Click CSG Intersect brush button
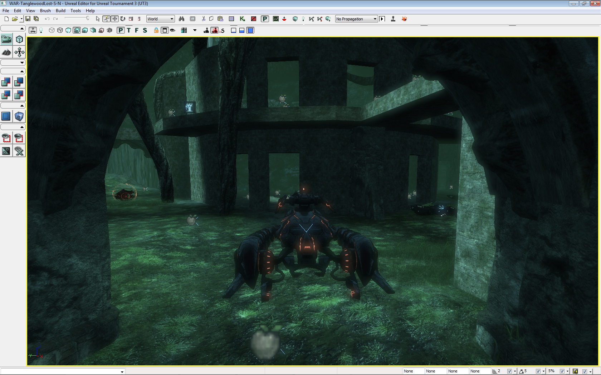This screenshot has width=601, height=375. coord(6,95)
